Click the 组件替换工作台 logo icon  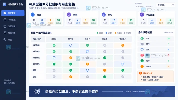point(4,4)
